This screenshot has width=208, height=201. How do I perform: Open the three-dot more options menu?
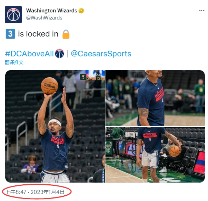(x=202, y=11)
